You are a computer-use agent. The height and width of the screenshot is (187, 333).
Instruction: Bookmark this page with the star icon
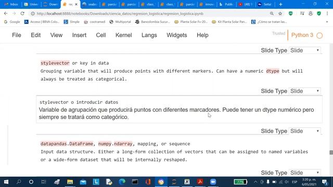point(280,14)
